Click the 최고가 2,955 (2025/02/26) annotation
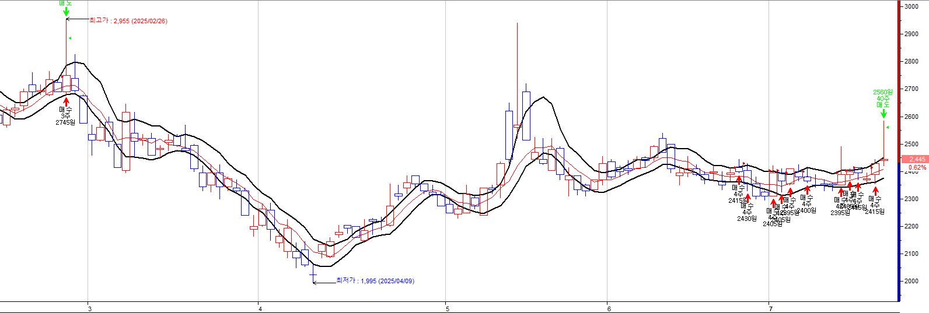 128,21
